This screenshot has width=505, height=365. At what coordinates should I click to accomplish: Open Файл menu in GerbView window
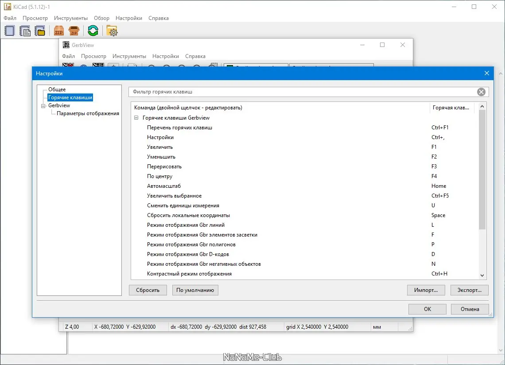(x=68, y=56)
